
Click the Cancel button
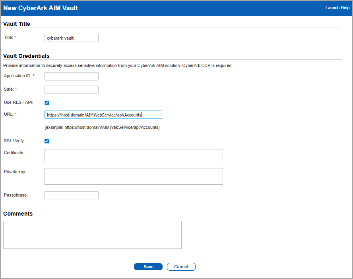tap(181, 266)
